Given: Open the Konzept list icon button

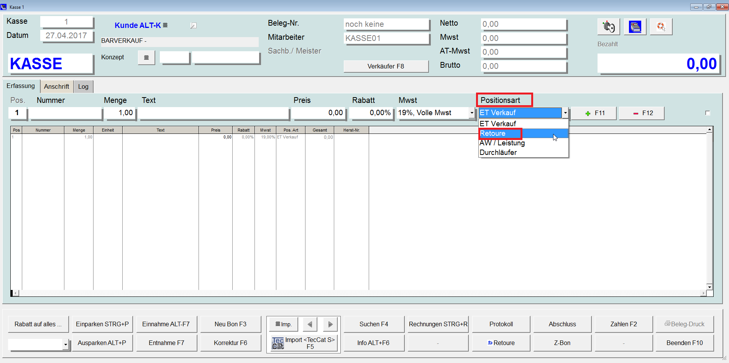Looking at the screenshot, I should click(146, 58).
